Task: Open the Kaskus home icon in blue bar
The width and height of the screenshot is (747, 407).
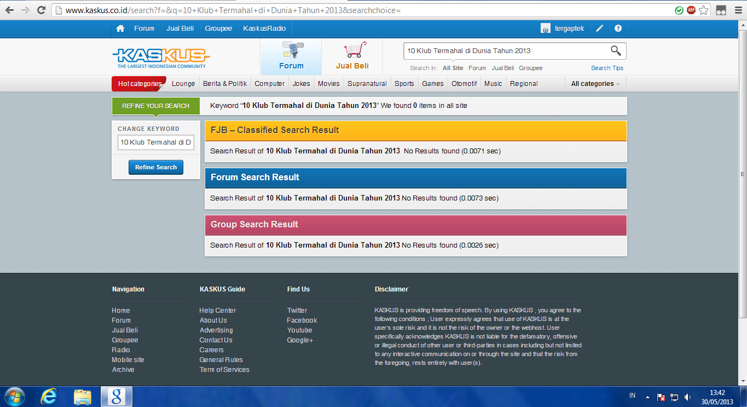Action: 120,28
